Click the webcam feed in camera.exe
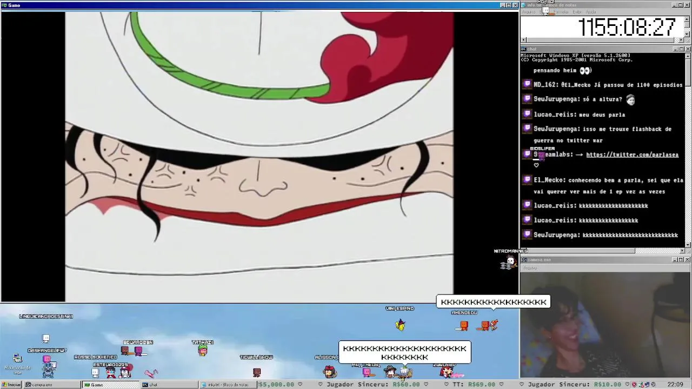Screen dimensions: 692x389 coord(605,324)
